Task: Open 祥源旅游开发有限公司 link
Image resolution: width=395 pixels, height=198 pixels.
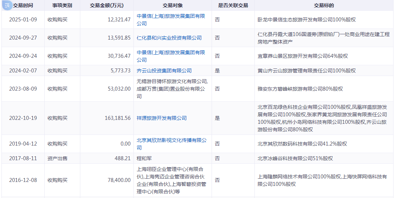Action: tap(162, 118)
